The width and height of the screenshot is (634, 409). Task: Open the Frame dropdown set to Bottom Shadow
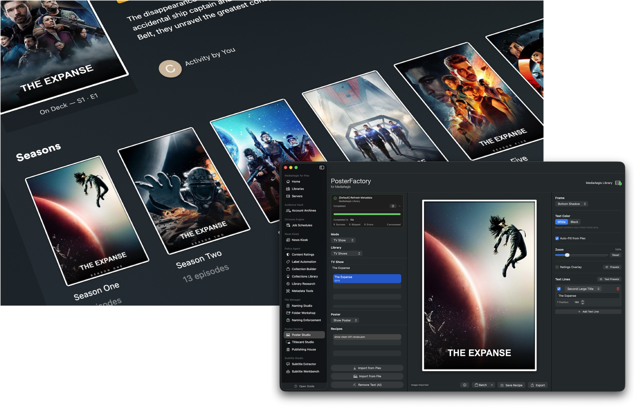(572, 204)
